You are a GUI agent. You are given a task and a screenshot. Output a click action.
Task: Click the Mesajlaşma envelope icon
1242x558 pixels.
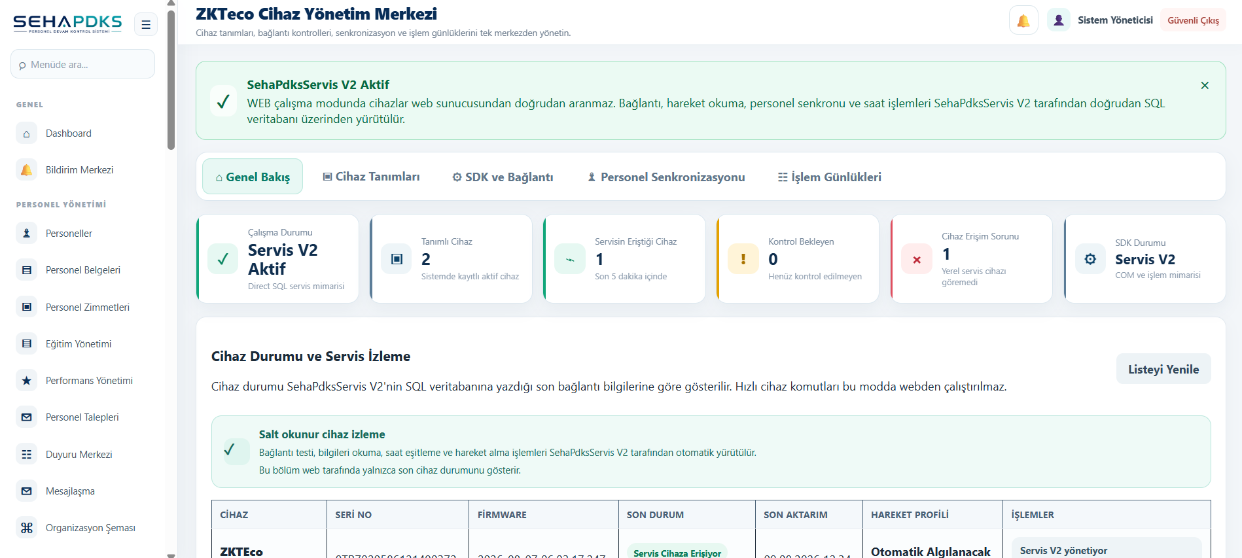[x=26, y=491]
